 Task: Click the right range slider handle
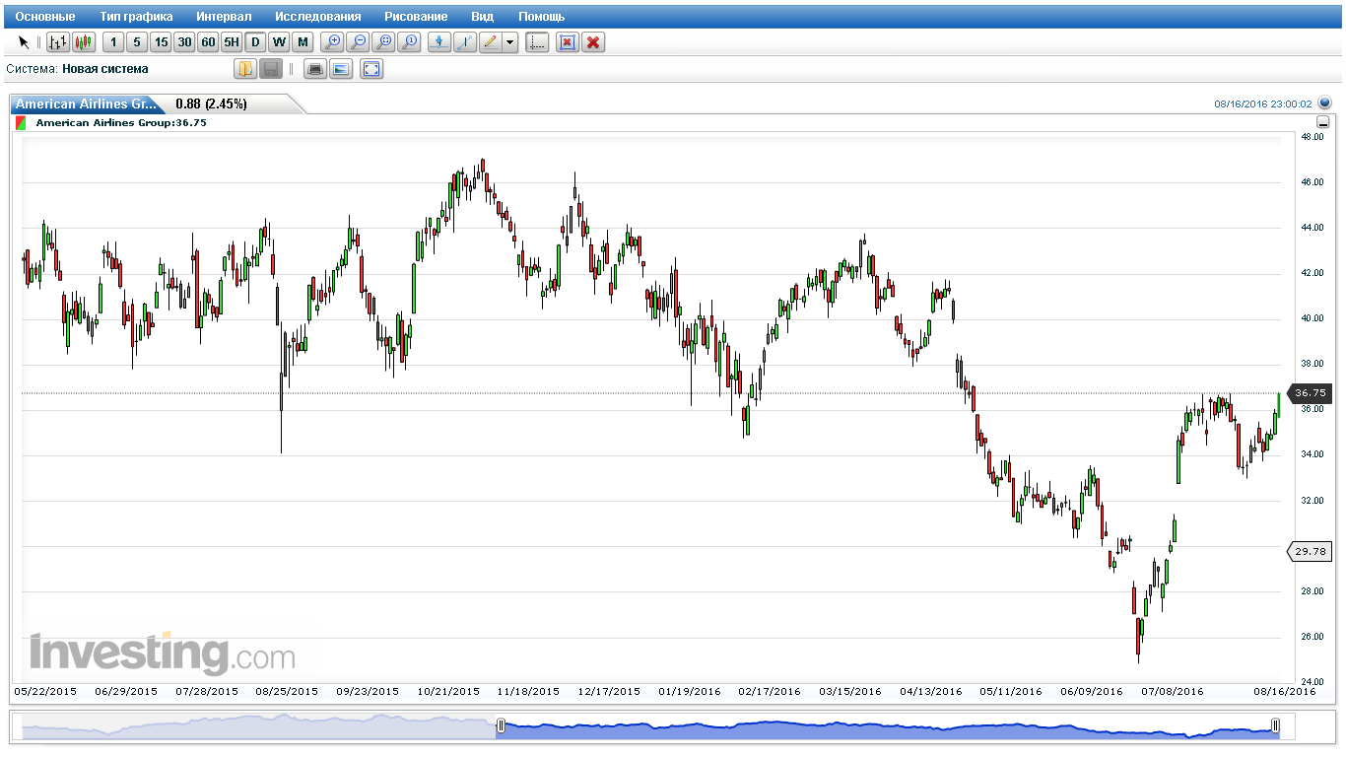(1276, 726)
